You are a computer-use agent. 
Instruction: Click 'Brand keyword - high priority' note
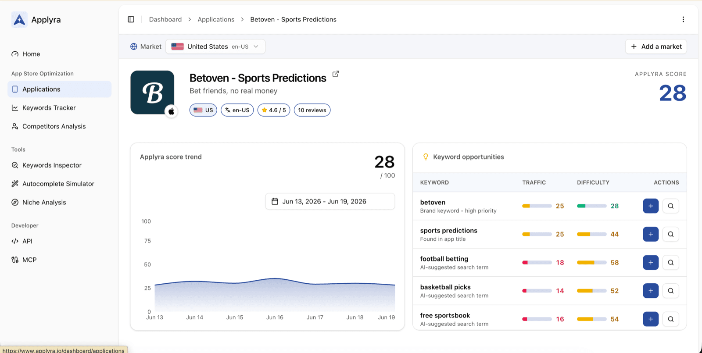458,211
